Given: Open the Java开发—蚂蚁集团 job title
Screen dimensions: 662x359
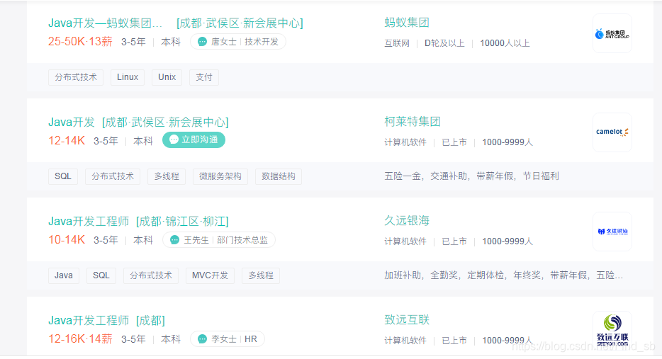Looking at the screenshot, I should tap(106, 23).
